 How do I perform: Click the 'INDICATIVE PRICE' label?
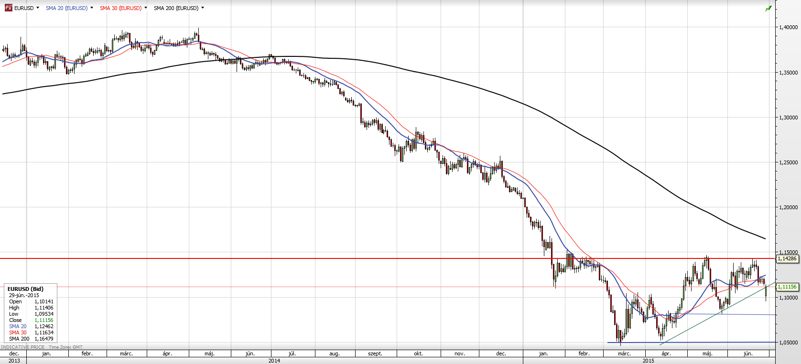tap(22, 347)
